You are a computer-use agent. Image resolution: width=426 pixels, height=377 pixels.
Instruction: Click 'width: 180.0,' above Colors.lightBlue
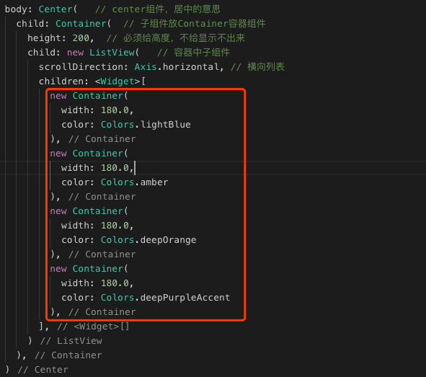coord(97,110)
